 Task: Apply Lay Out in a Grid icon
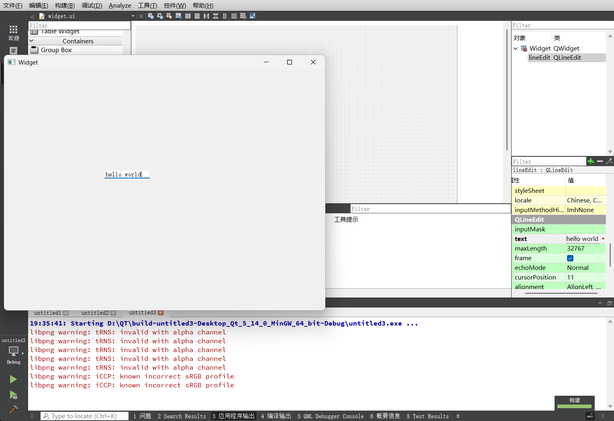click(x=234, y=16)
